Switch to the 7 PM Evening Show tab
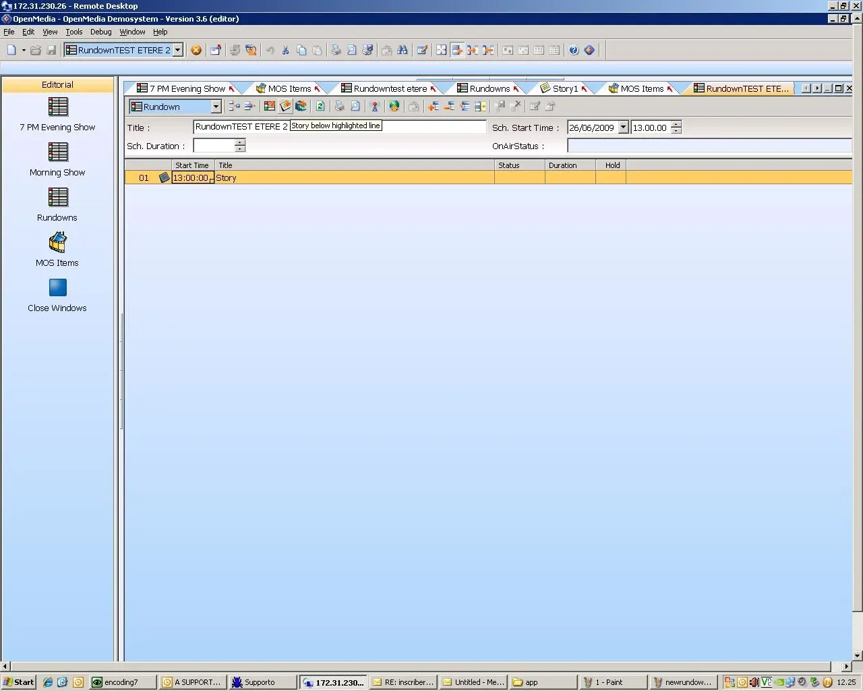Image resolution: width=863 pixels, height=691 pixels. [187, 88]
